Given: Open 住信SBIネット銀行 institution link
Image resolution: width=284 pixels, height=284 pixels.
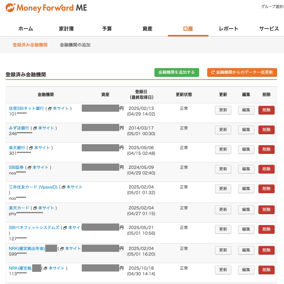Looking at the screenshot, I should [26, 108].
